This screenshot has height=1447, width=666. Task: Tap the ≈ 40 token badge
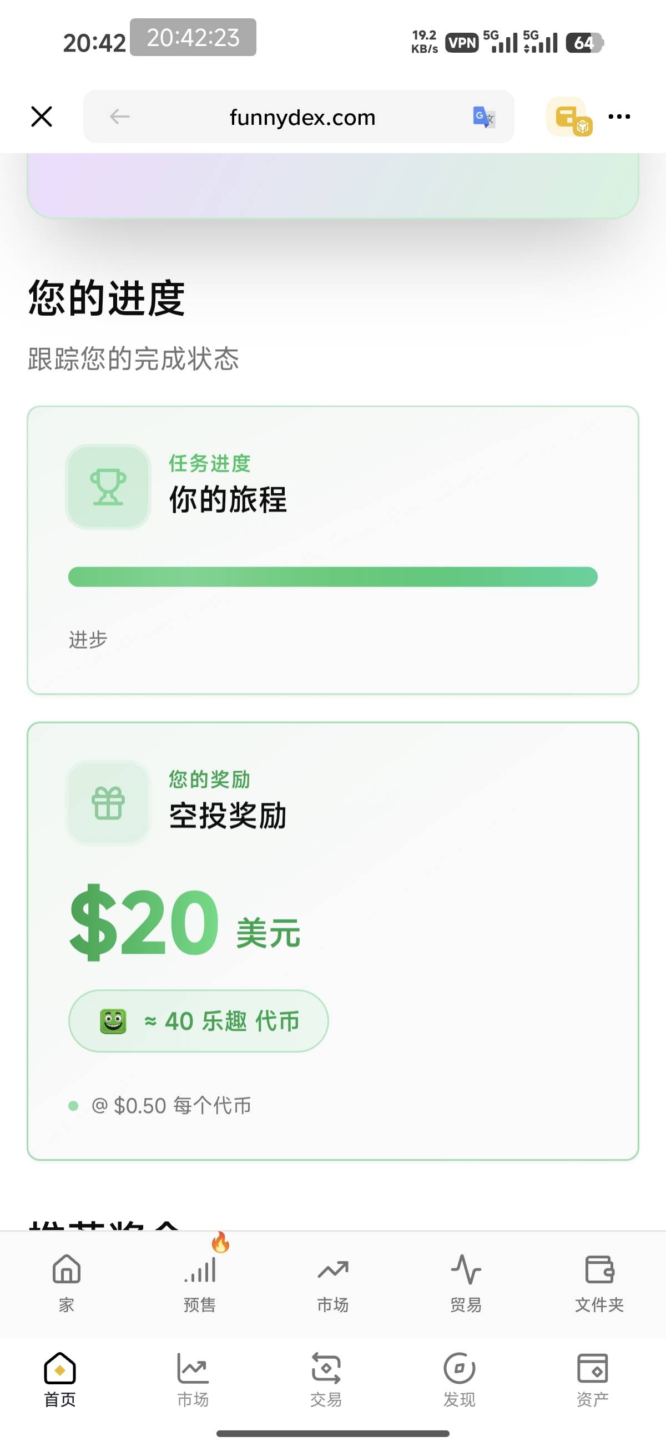pos(198,1021)
